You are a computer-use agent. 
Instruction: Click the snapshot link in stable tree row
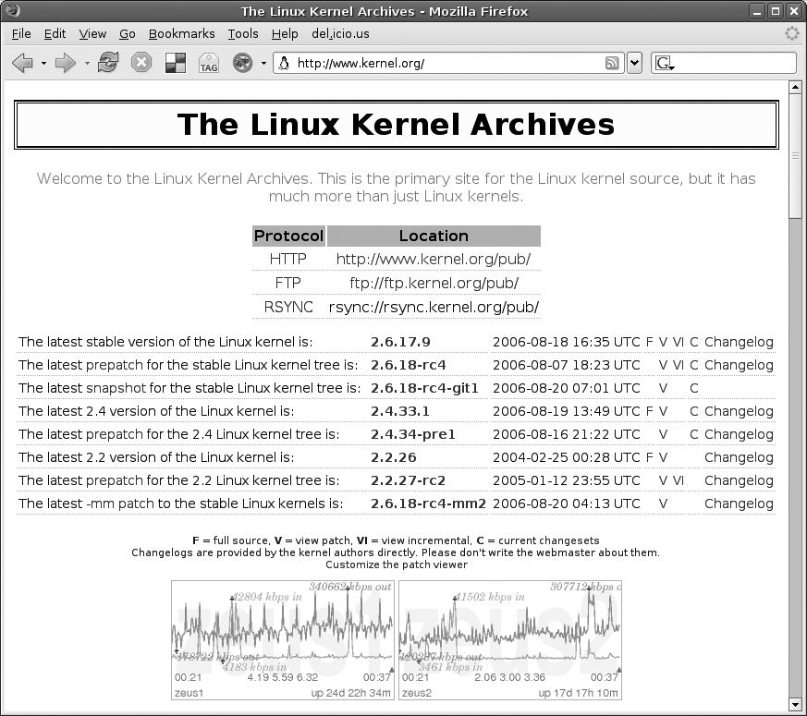[116, 388]
